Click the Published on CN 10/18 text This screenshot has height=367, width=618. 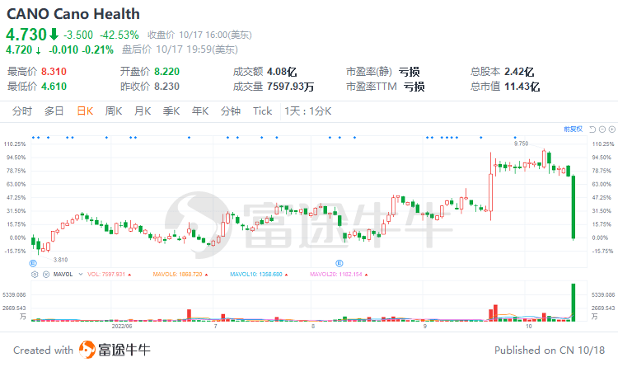[x=550, y=350]
